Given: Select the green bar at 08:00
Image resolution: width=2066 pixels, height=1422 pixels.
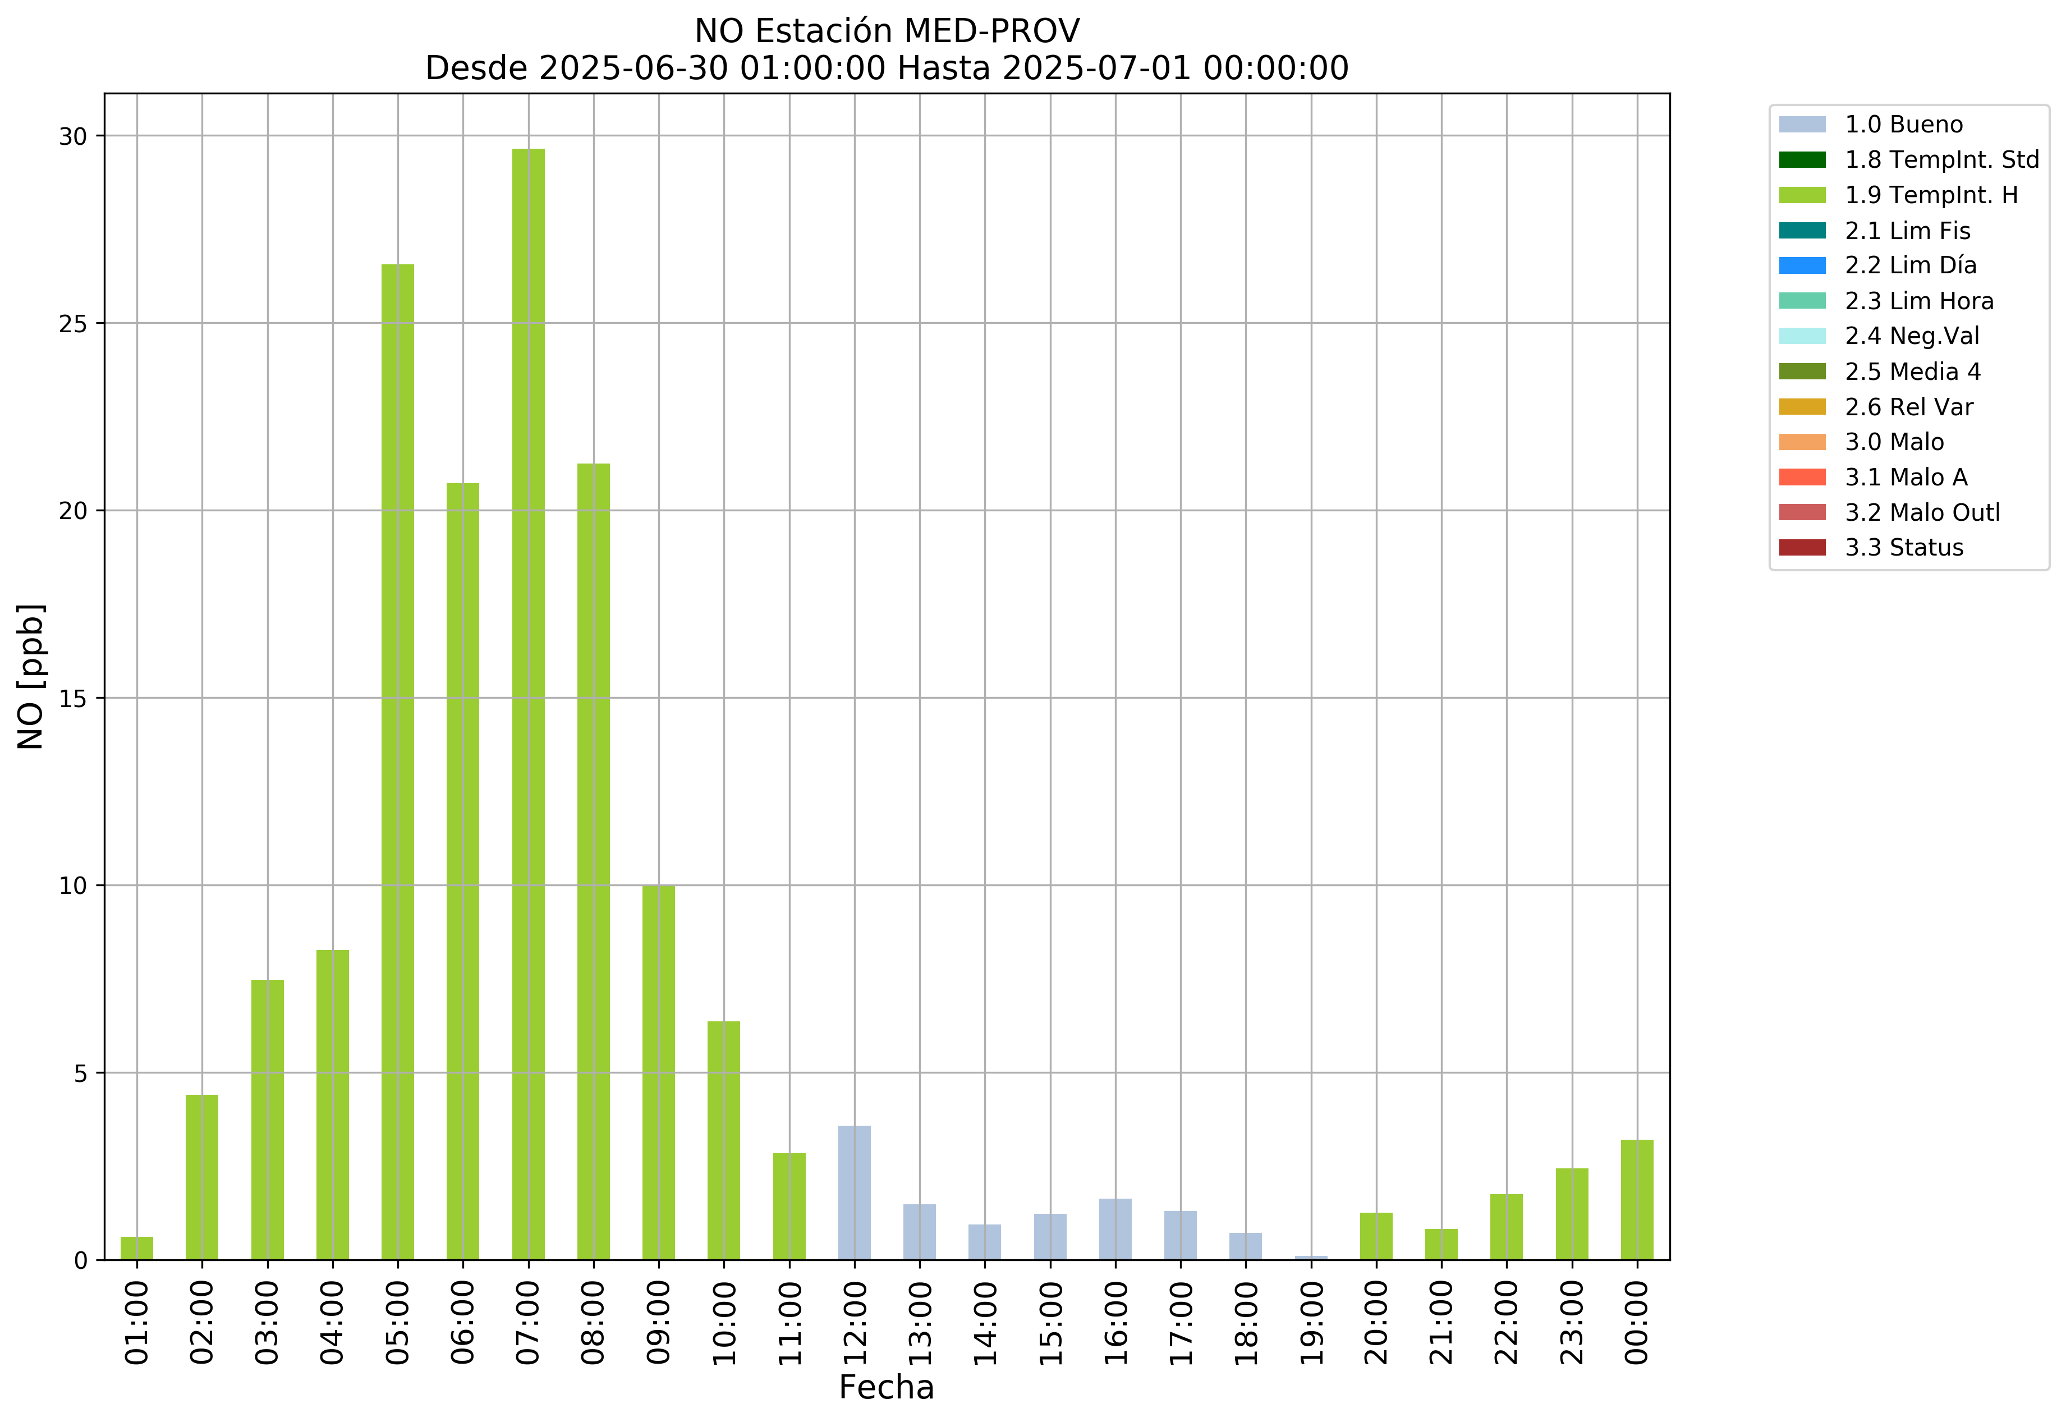Looking at the screenshot, I should 593,863.
